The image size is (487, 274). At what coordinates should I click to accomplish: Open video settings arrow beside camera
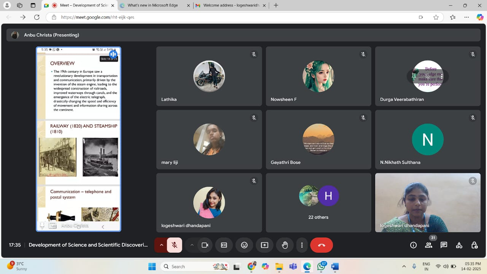pos(192,245)
